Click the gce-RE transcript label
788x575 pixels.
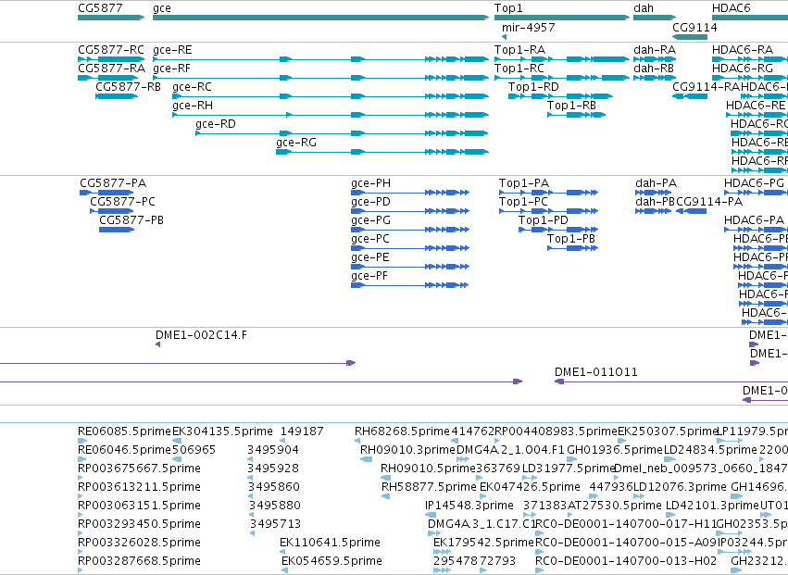(172, 50)
